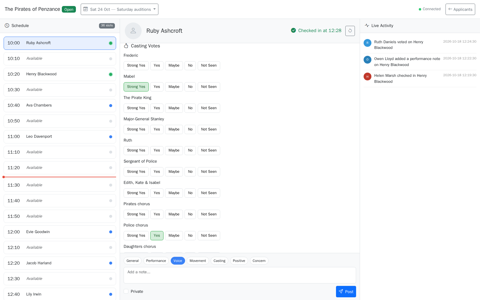Click the 36 slots badge
480x300 pixels.
(x=107, y=25)
